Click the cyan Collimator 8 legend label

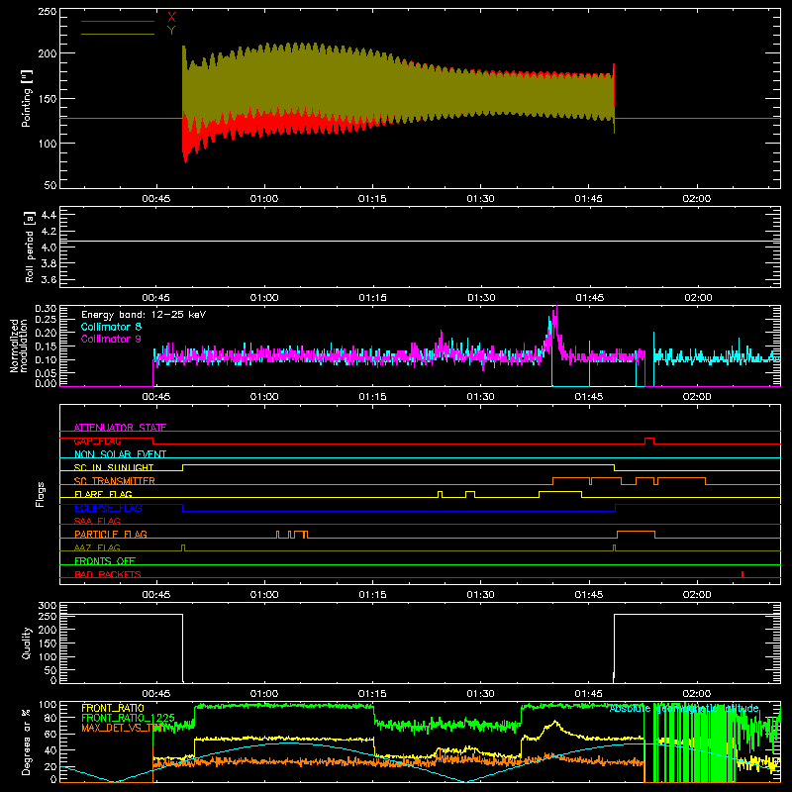(x=111, y=327)
